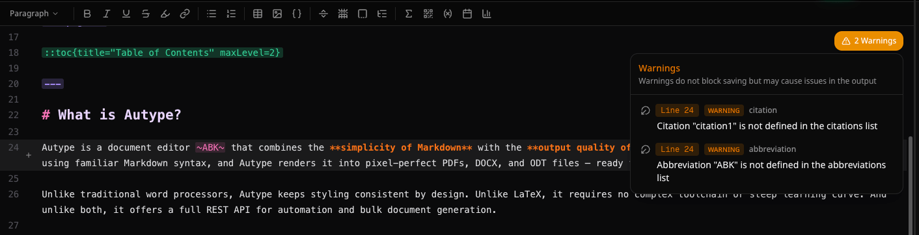Toggle underline formatting
The width and height of the screenshot is (919, 235).
(126, 13)
